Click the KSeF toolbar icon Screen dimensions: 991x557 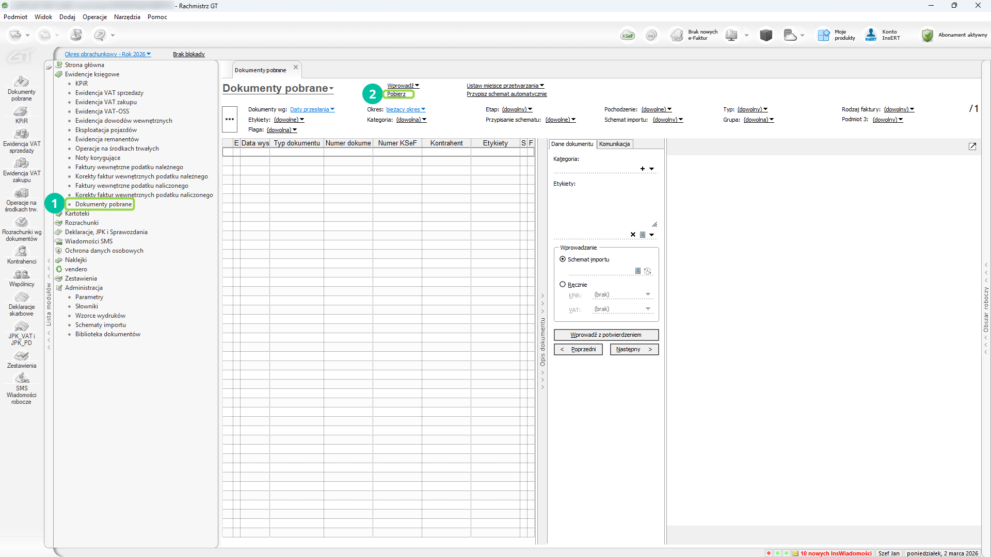628,35
